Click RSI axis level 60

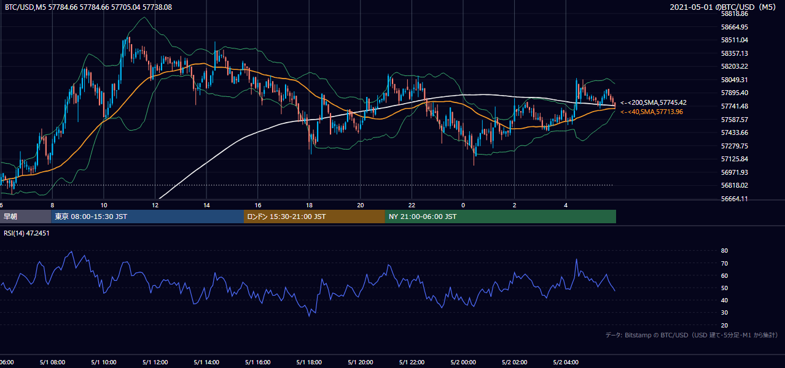(724, 275)
